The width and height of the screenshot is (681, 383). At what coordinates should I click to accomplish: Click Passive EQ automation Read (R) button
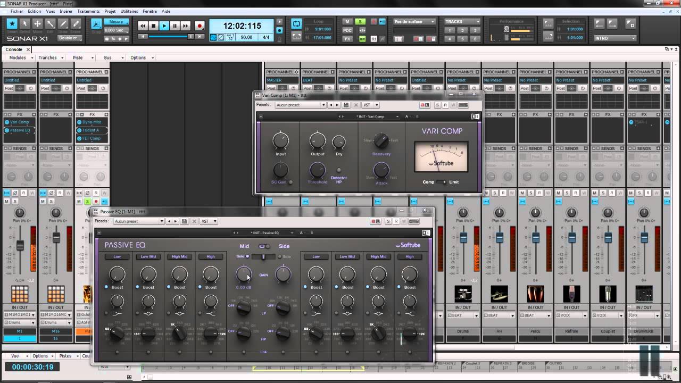coord(396,221)
